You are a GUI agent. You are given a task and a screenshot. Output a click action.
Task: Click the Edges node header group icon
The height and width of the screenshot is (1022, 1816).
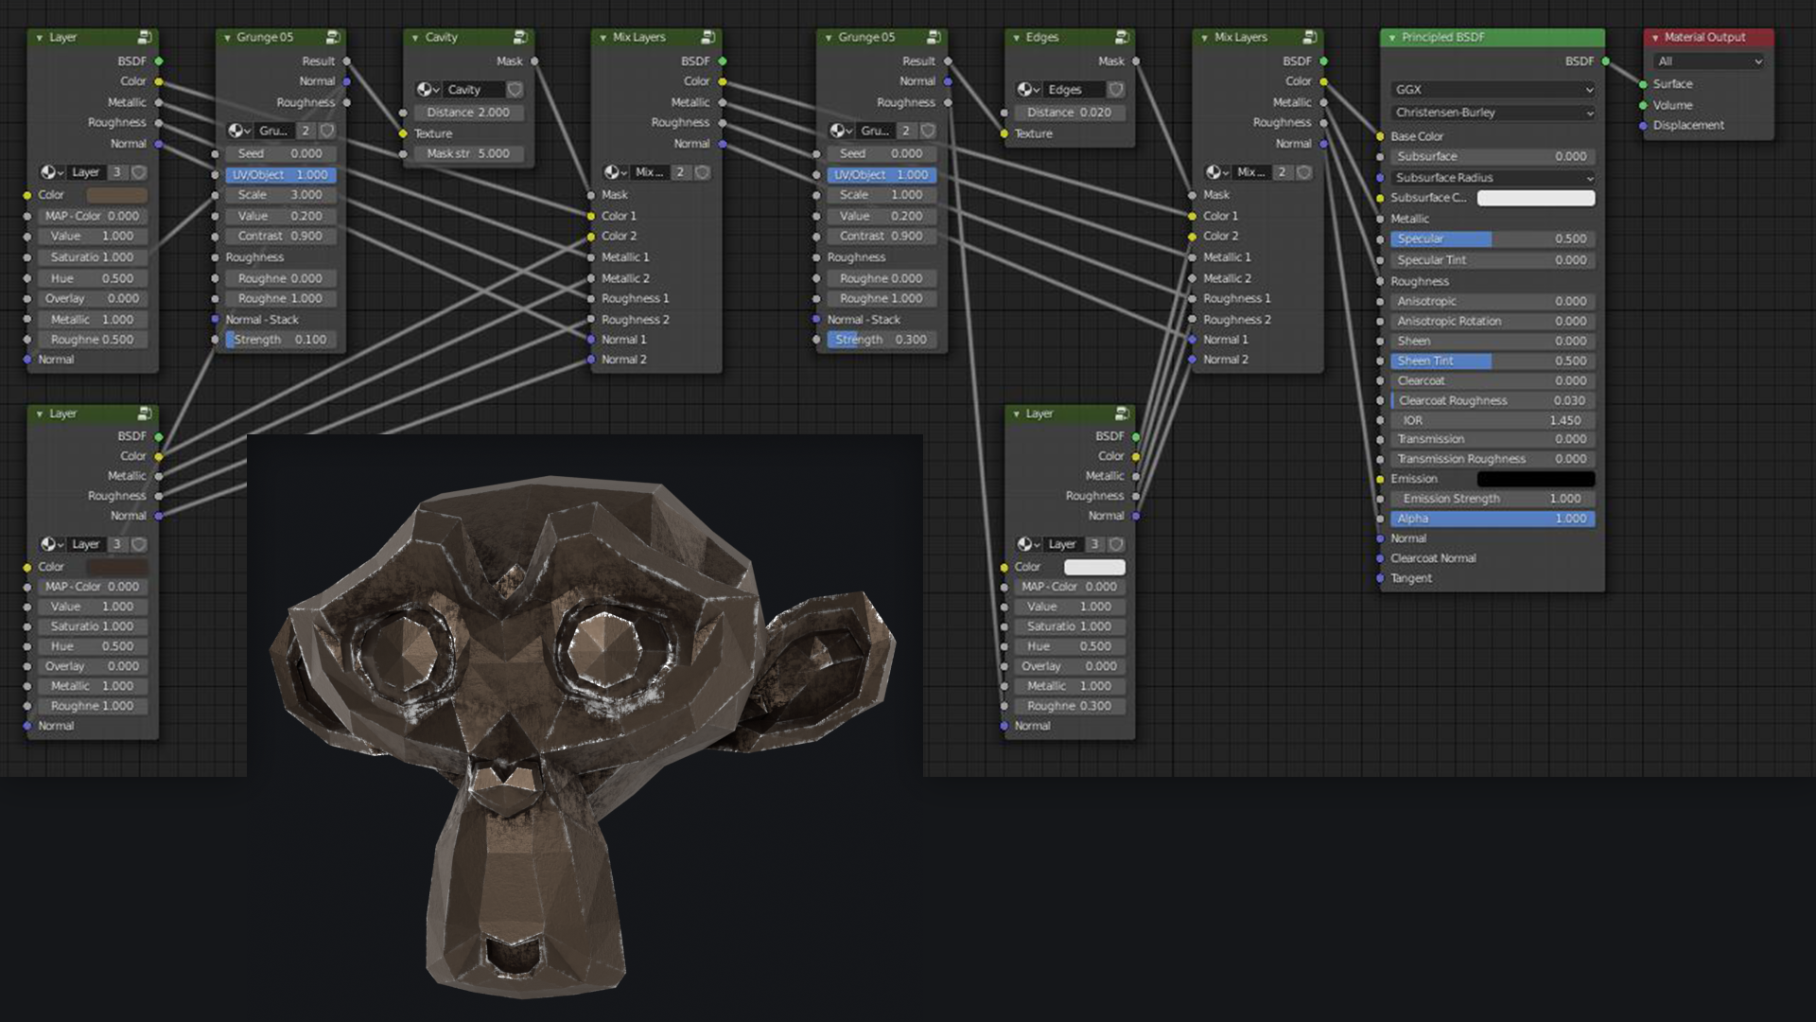coord(1122,37)
